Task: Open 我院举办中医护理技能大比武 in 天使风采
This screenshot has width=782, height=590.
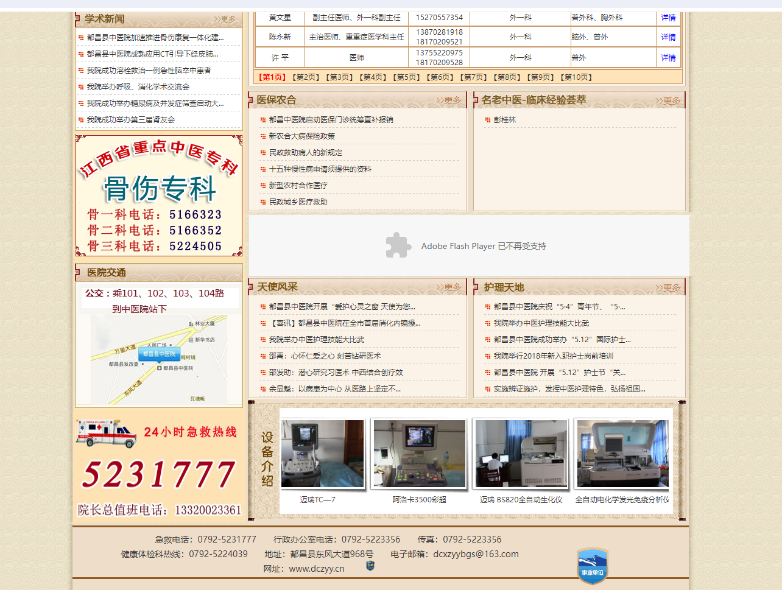Action: [316, 340]
